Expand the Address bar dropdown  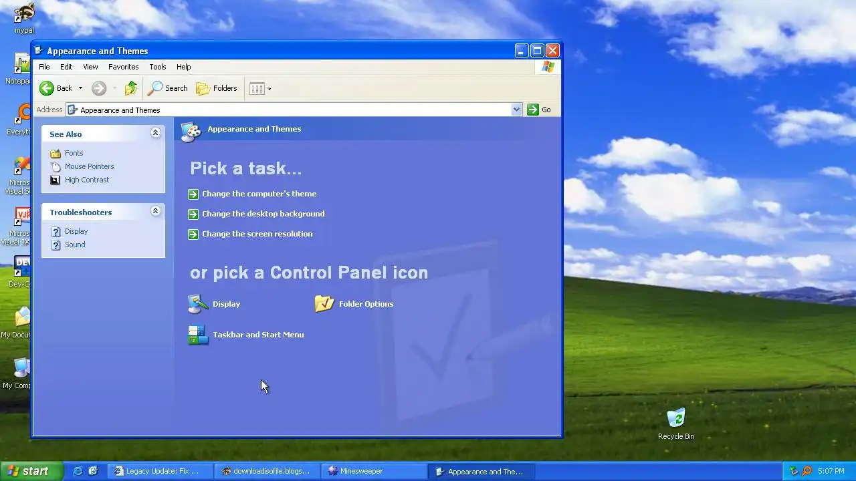(516, 110)
